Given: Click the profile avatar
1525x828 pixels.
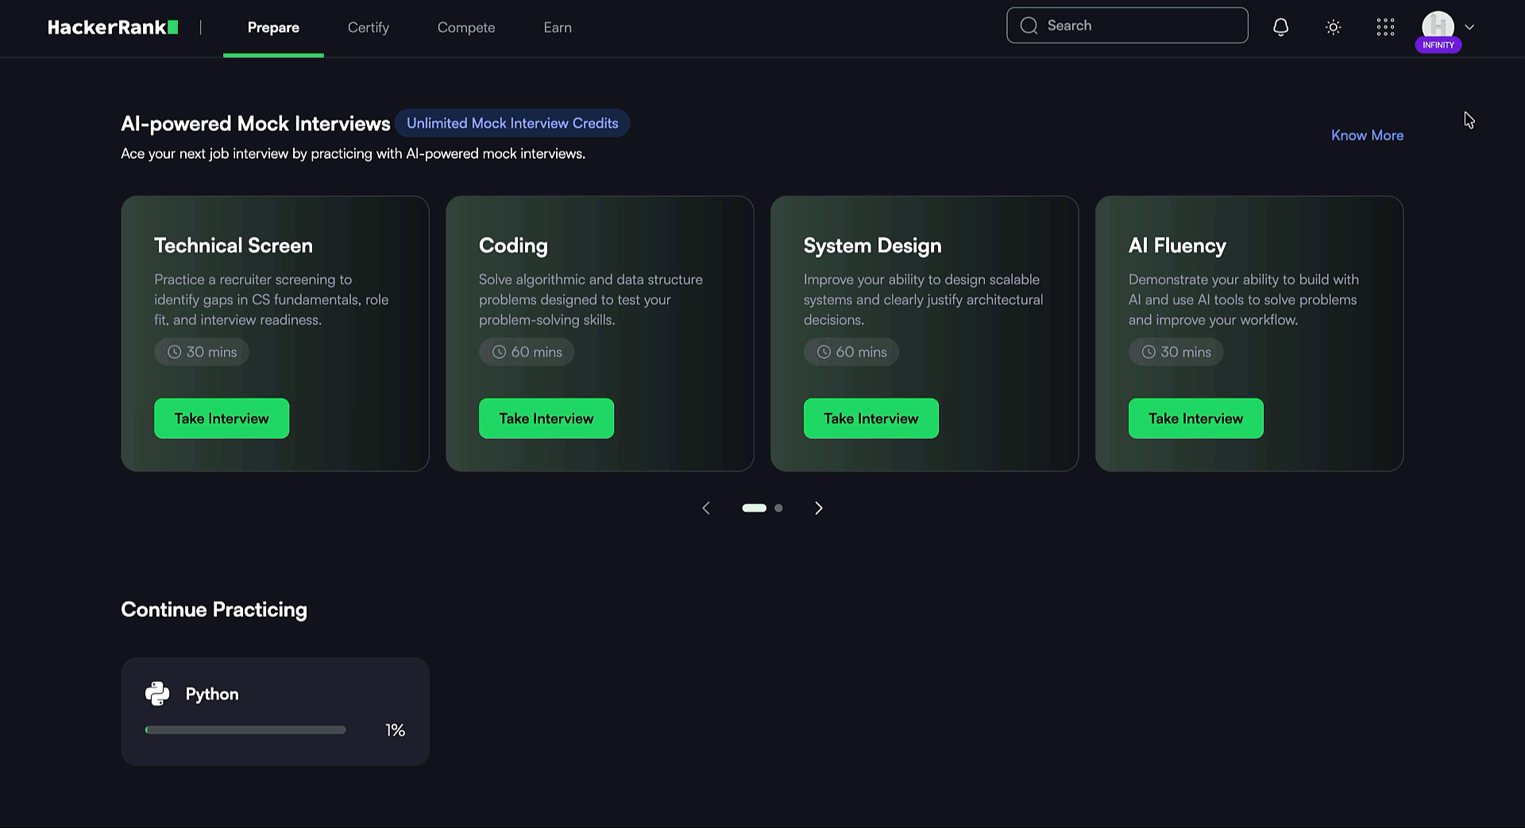Looking at the screenshot, I should coord(1438,25).
